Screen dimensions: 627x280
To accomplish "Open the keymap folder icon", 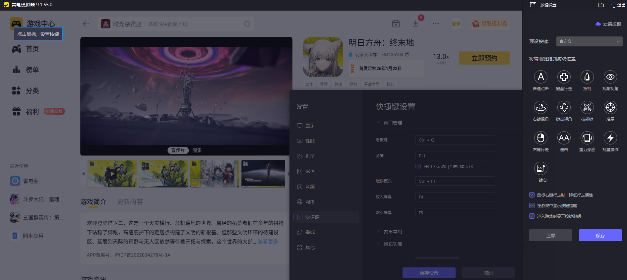I will click(x=601, y=5).
